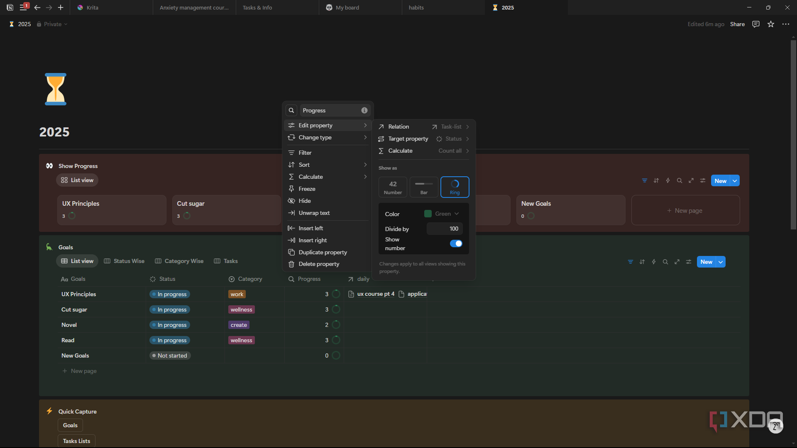Click sort icon in Show Progress toolbar
The width and height of the screenshot is (797, 448).
coord(656,180)
